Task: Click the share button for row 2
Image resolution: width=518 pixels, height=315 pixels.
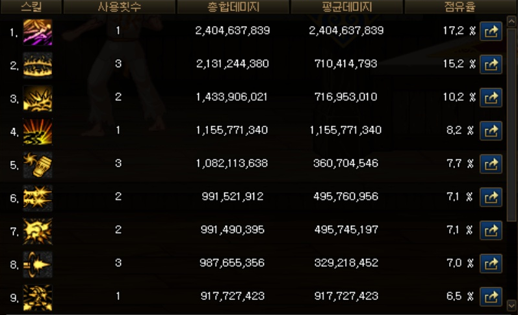Action: [x=491, y=64]
